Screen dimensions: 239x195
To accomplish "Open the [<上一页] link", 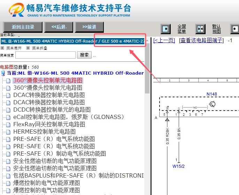I will click(164, 40).
